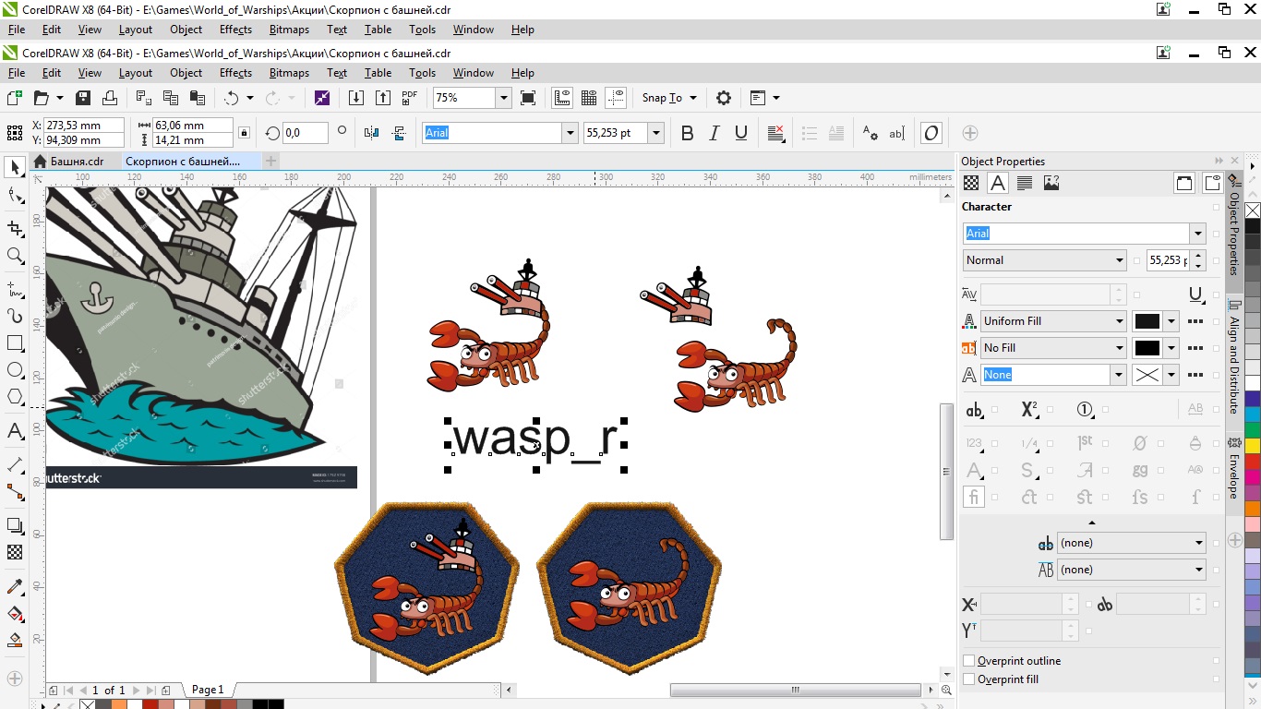Select the Crop tool in toolbox
The image size is (1261, 709).
pyautogui.click(x=15, y=228)
